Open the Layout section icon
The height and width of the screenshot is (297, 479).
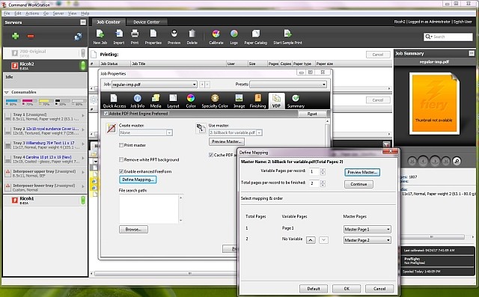(x=173, y=101)
